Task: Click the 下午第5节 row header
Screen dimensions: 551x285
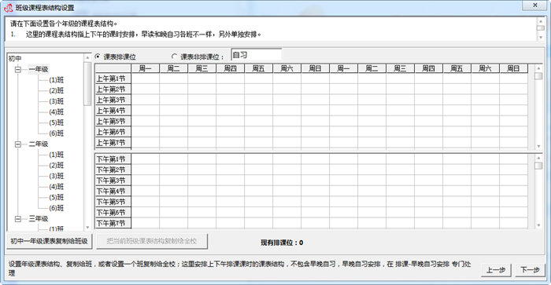Action: 113,202
